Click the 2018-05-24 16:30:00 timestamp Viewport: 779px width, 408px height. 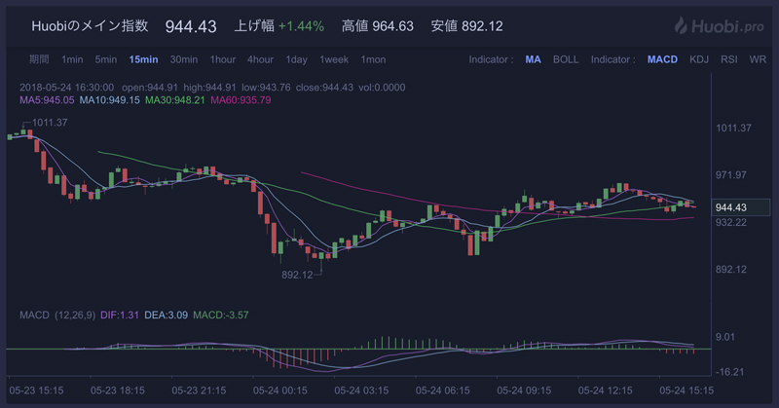pos(66,88)
